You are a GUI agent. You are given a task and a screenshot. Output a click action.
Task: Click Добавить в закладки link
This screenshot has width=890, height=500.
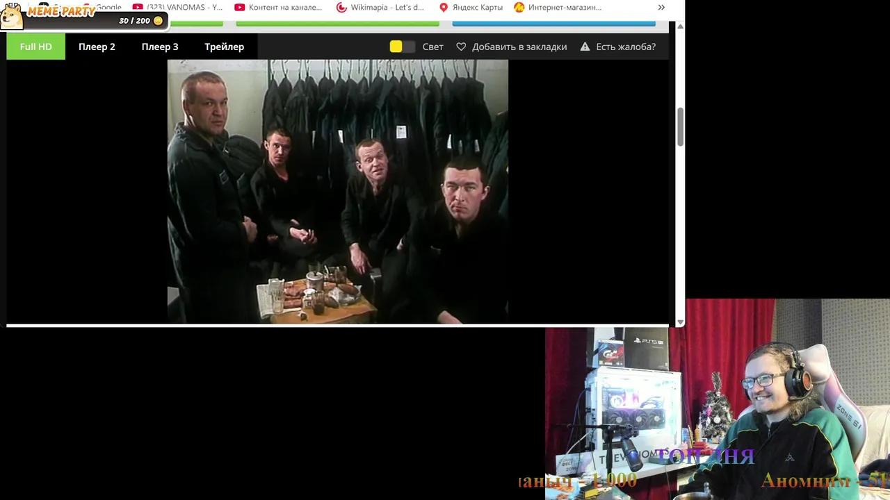click(x=519, y=47)
